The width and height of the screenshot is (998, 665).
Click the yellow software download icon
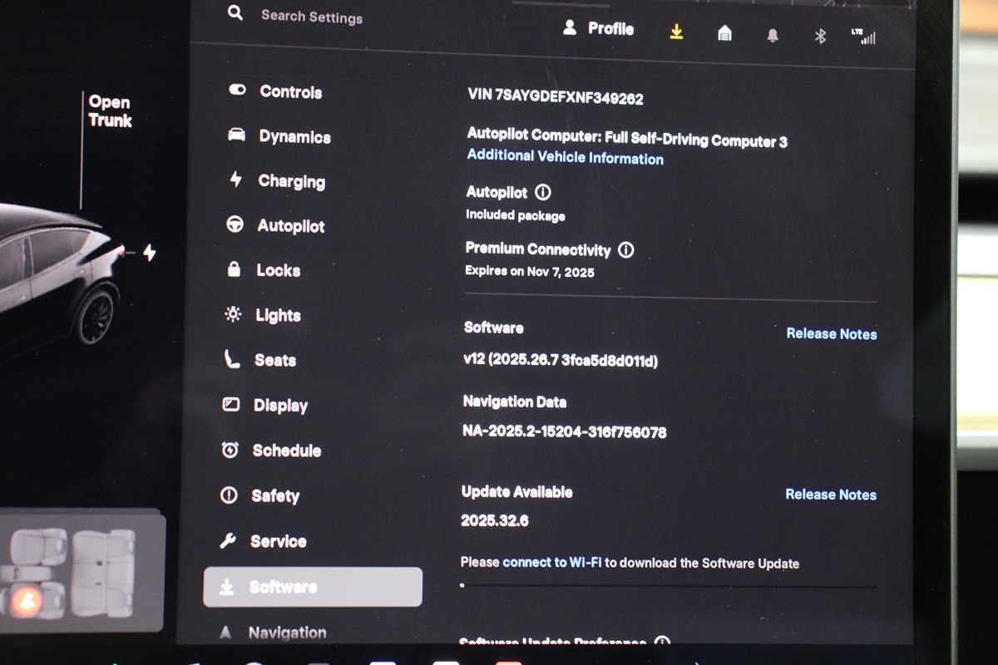[676, 32]
